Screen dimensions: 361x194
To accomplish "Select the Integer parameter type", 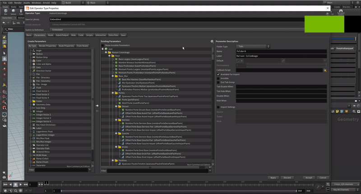I will click(x=40, y=111).
